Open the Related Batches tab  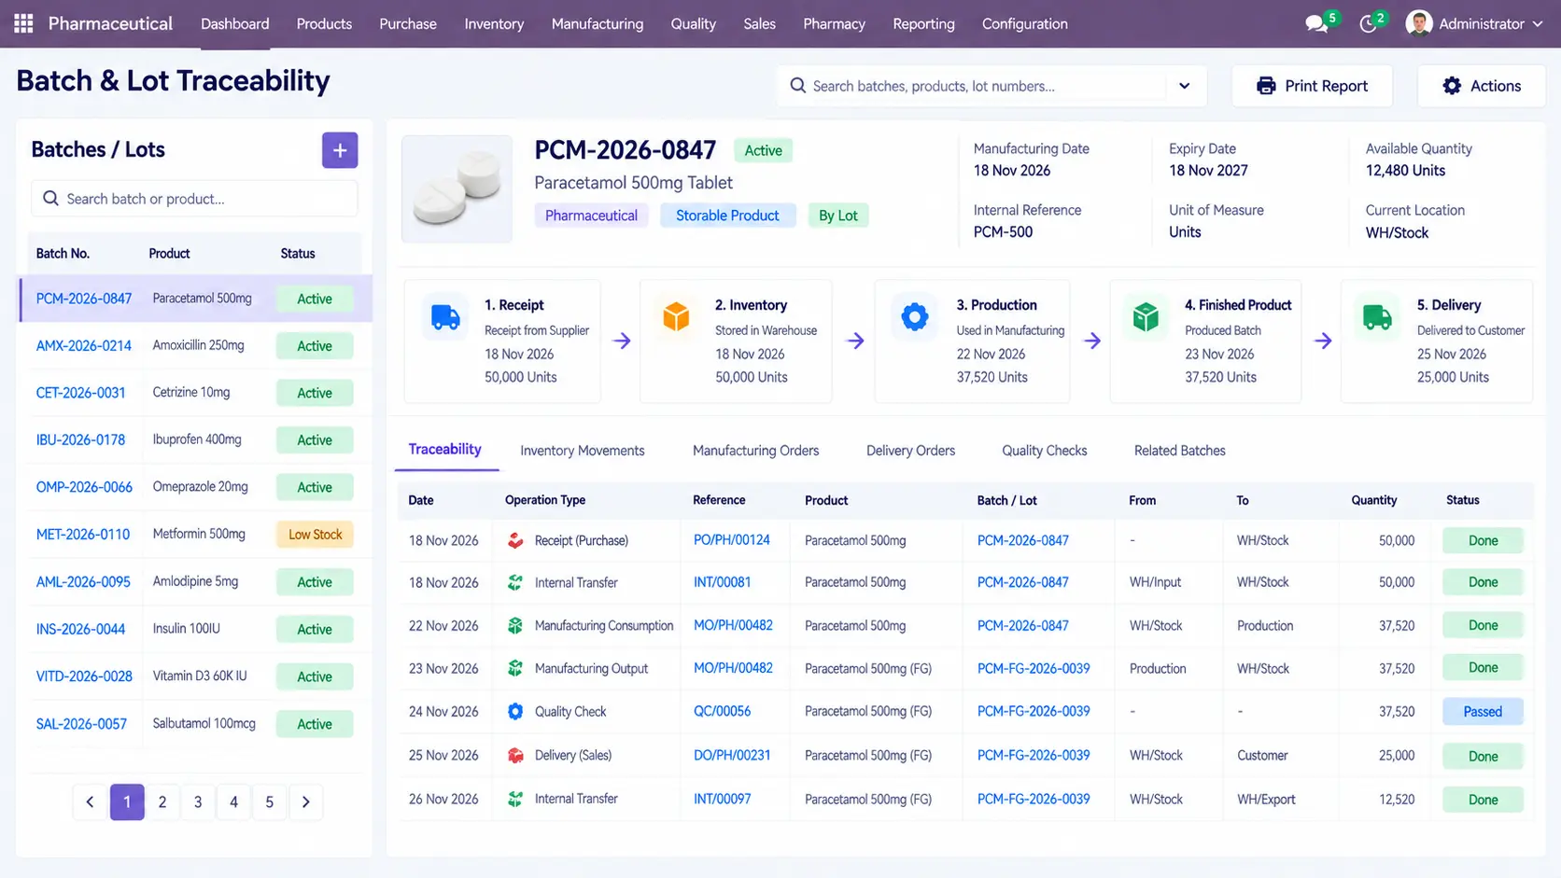(x=1180, y=451)
